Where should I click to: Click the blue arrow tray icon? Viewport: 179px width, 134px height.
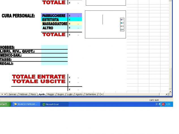(160, 104)
